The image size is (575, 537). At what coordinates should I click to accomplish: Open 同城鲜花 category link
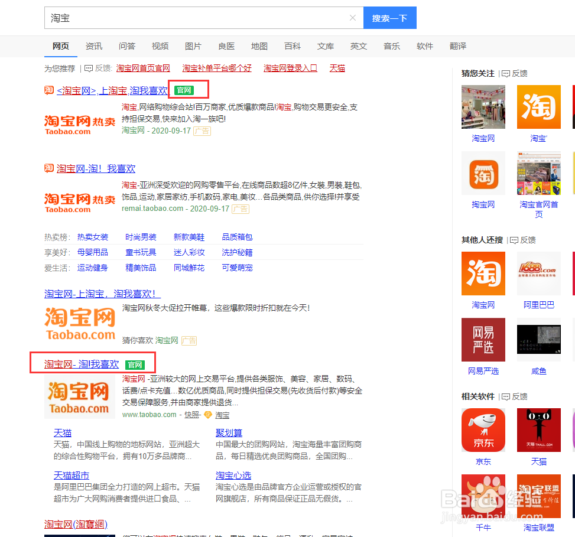(x=189, y=268)
